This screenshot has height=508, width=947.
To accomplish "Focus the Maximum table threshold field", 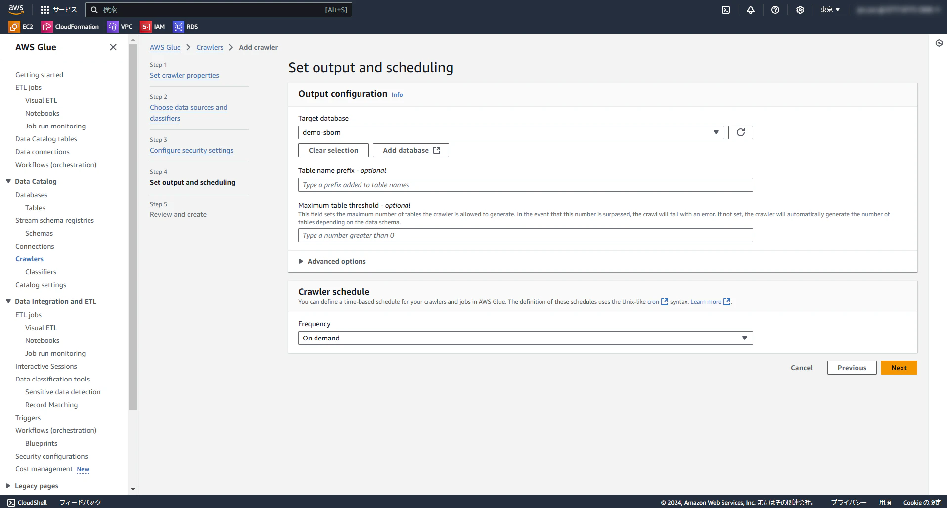I will (x=526, y=235).
